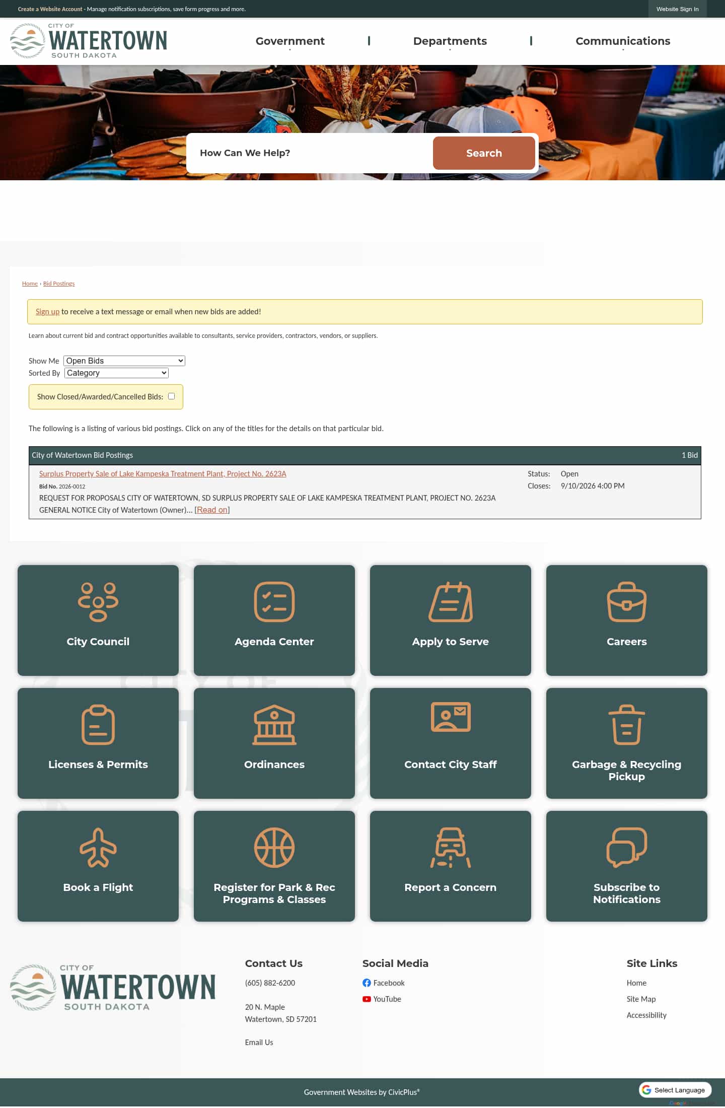Click the CivicPlus link in footer bar
Screen dimensions: 725x1108
click(404, 1092)
